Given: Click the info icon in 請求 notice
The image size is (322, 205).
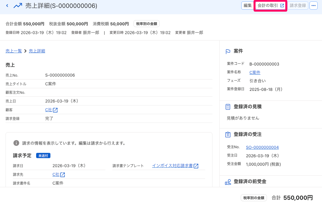Looking at the screenshot, I should pyautogui.click(x=16, y=143).
